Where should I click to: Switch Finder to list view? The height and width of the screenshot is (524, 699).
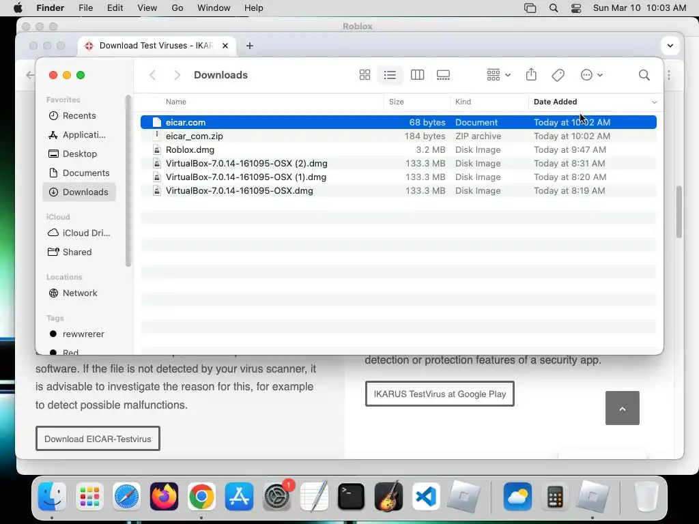point(390,75)
